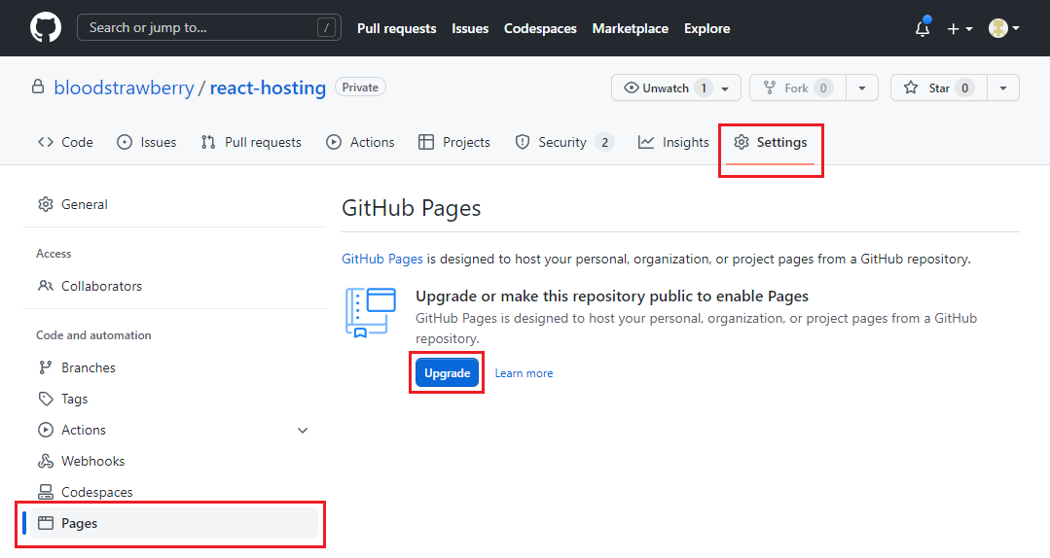This screenshot has width=1050, height=558.
Task: Switch to the repository Issues tab
Action: 147,143
